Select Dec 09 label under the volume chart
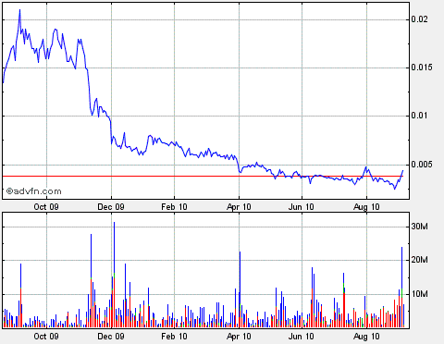444x344 pixels. 111,336
